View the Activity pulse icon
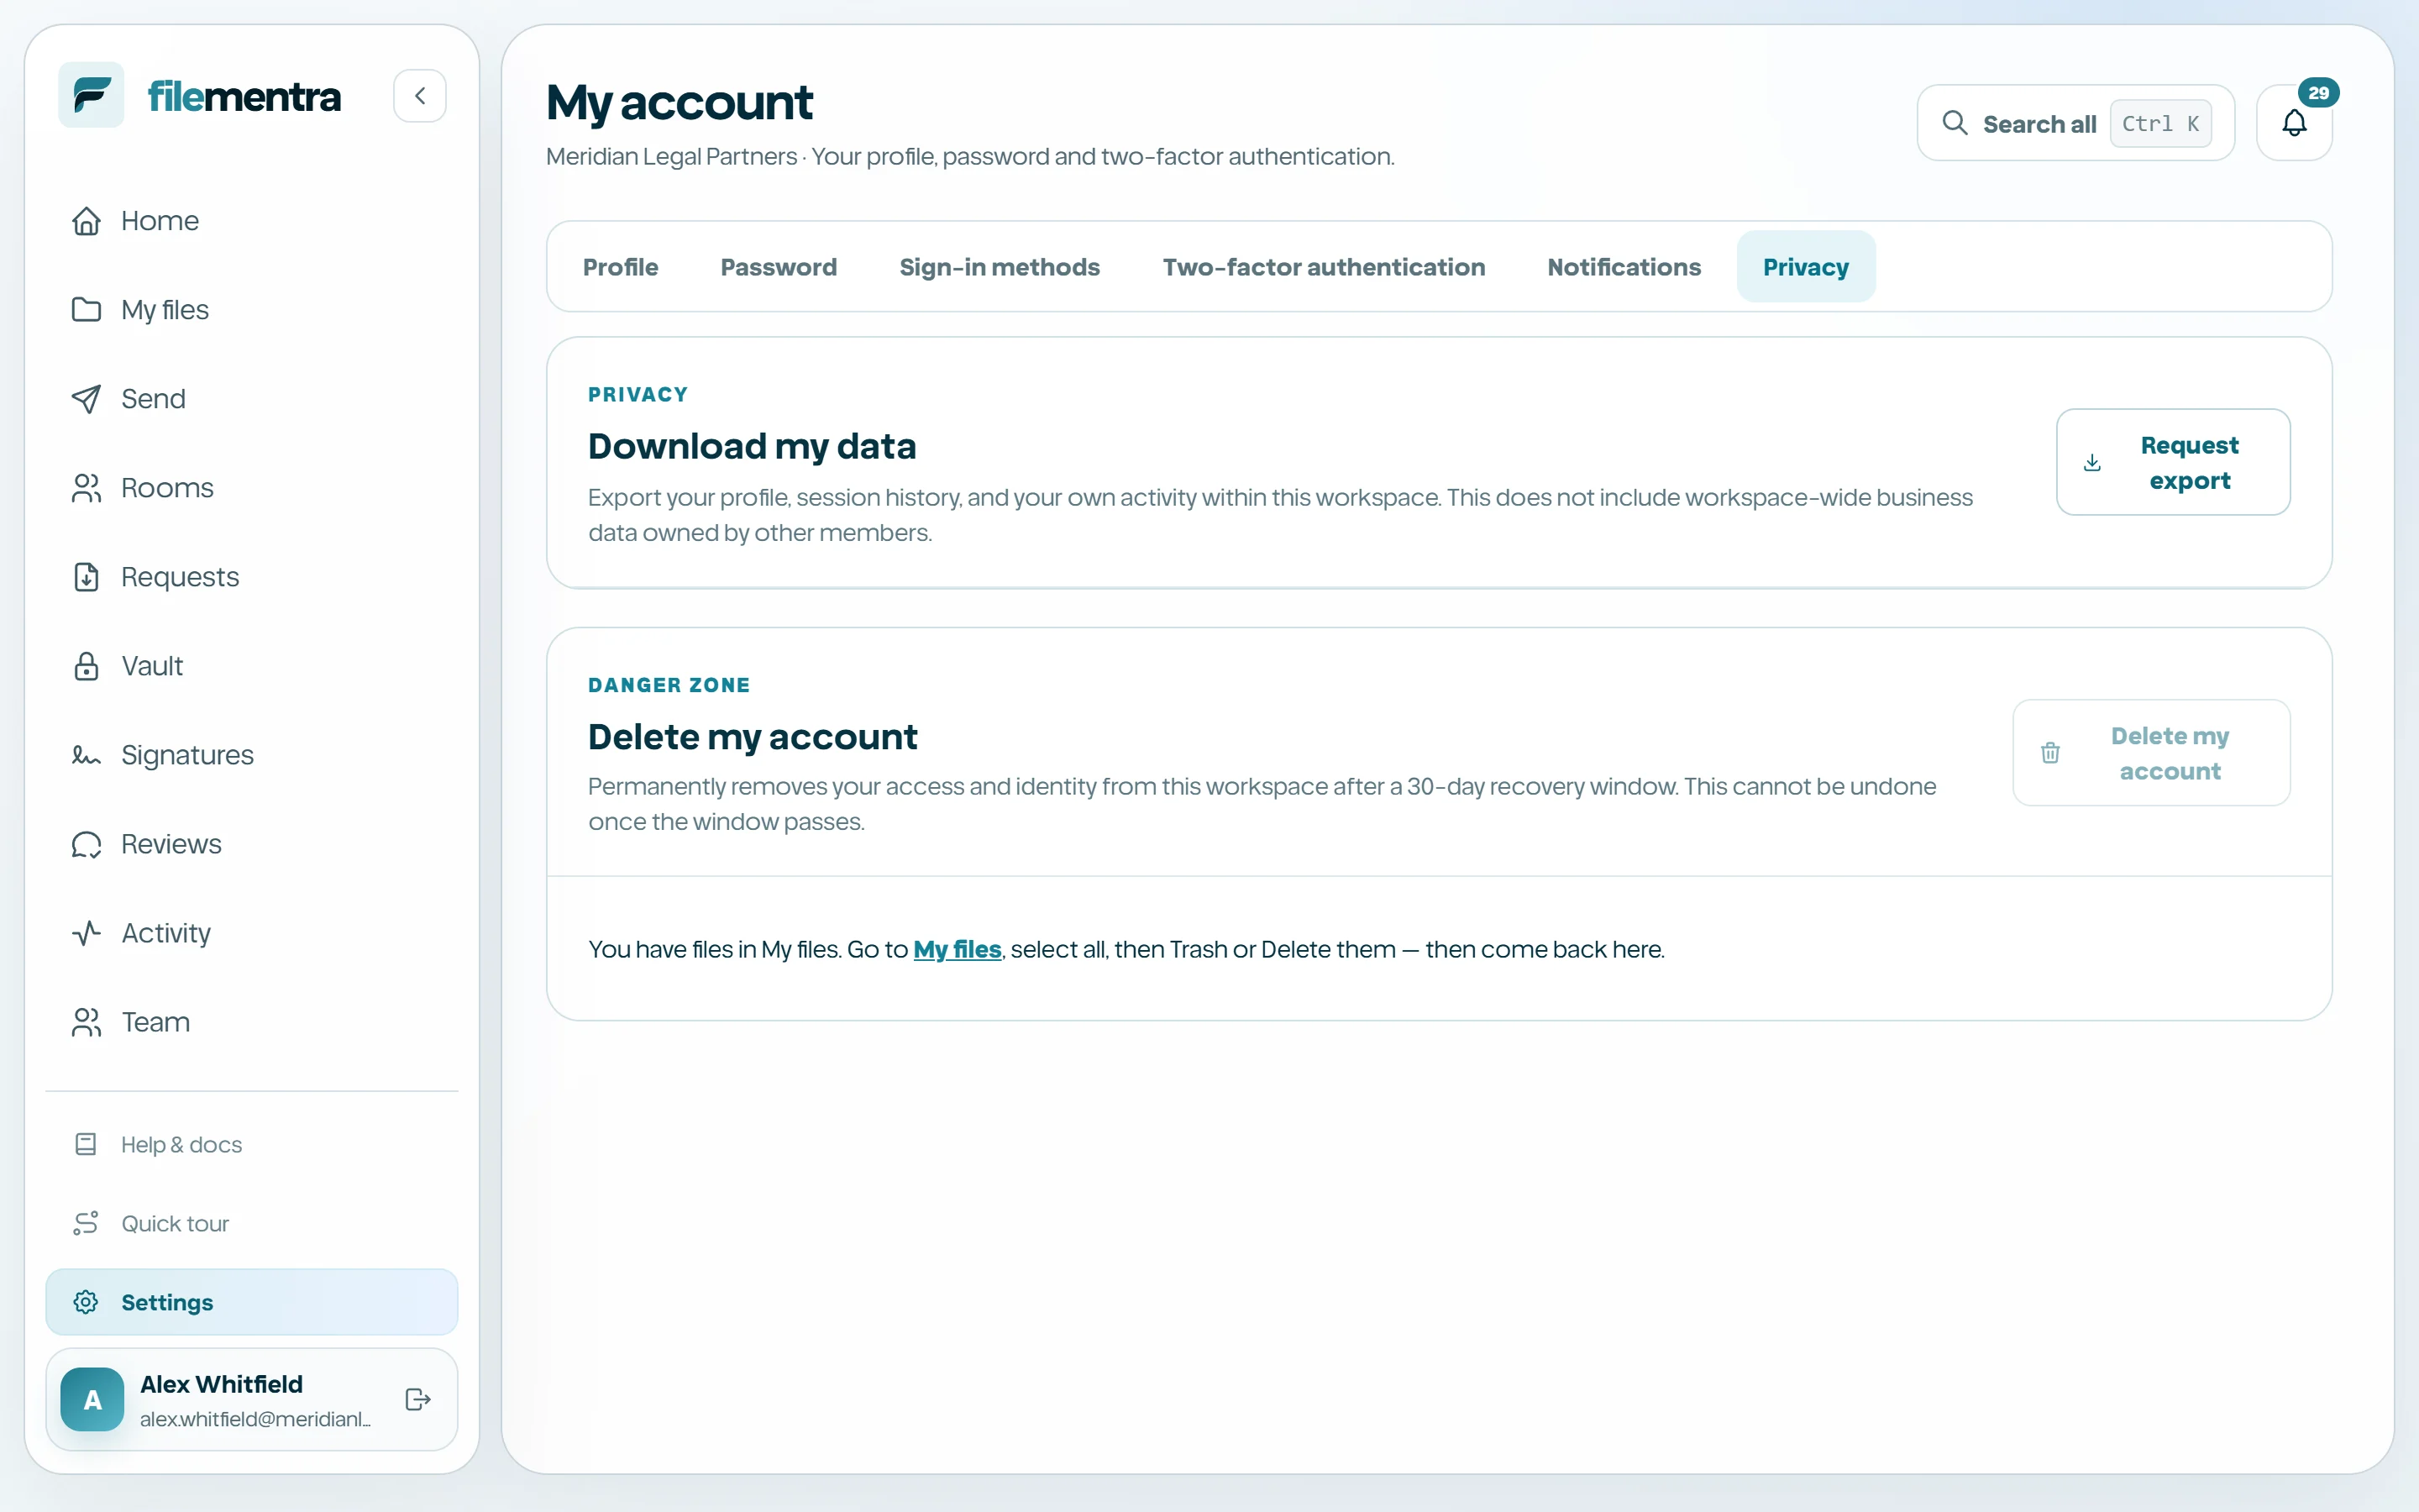 tap(87, 933)
